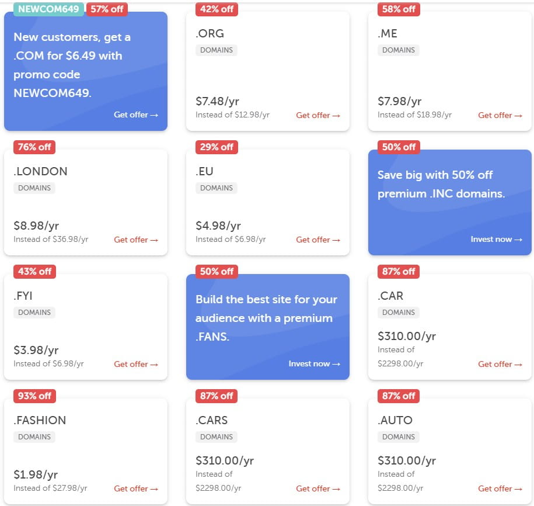Click Invest now on the .INC card

pyautogui.click(x=496, y=240)
